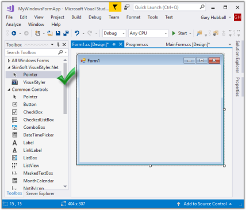
Task: Open the Any CPU platform dropdown
Action: [166, 33]
